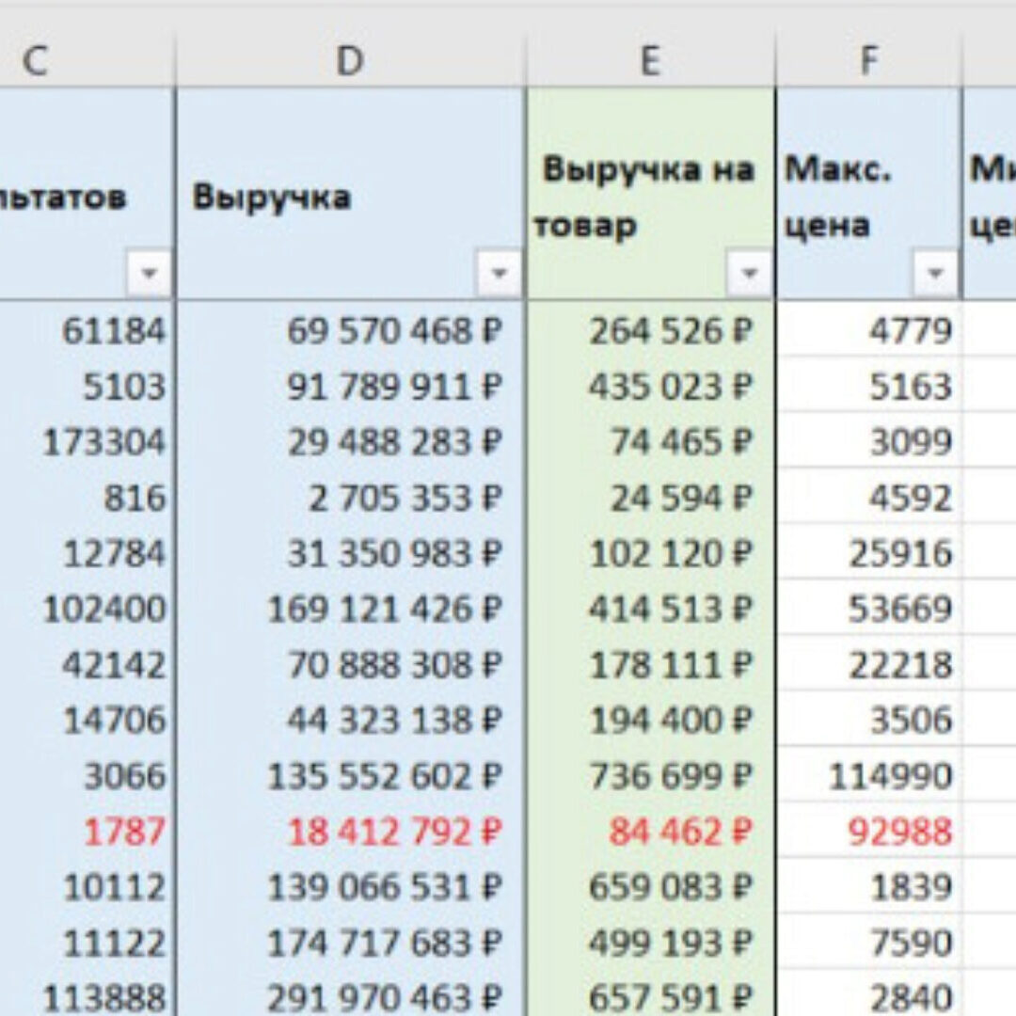1016x1016 pixels.
Task: Click the red cell with value 92988
Action: (899, 832)
